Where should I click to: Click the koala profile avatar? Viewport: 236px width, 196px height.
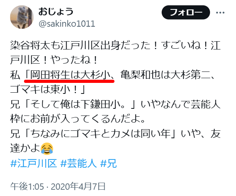coord(22,17)
